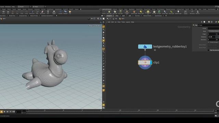Open the Rigging shelf tab

[x=19, y=9]
